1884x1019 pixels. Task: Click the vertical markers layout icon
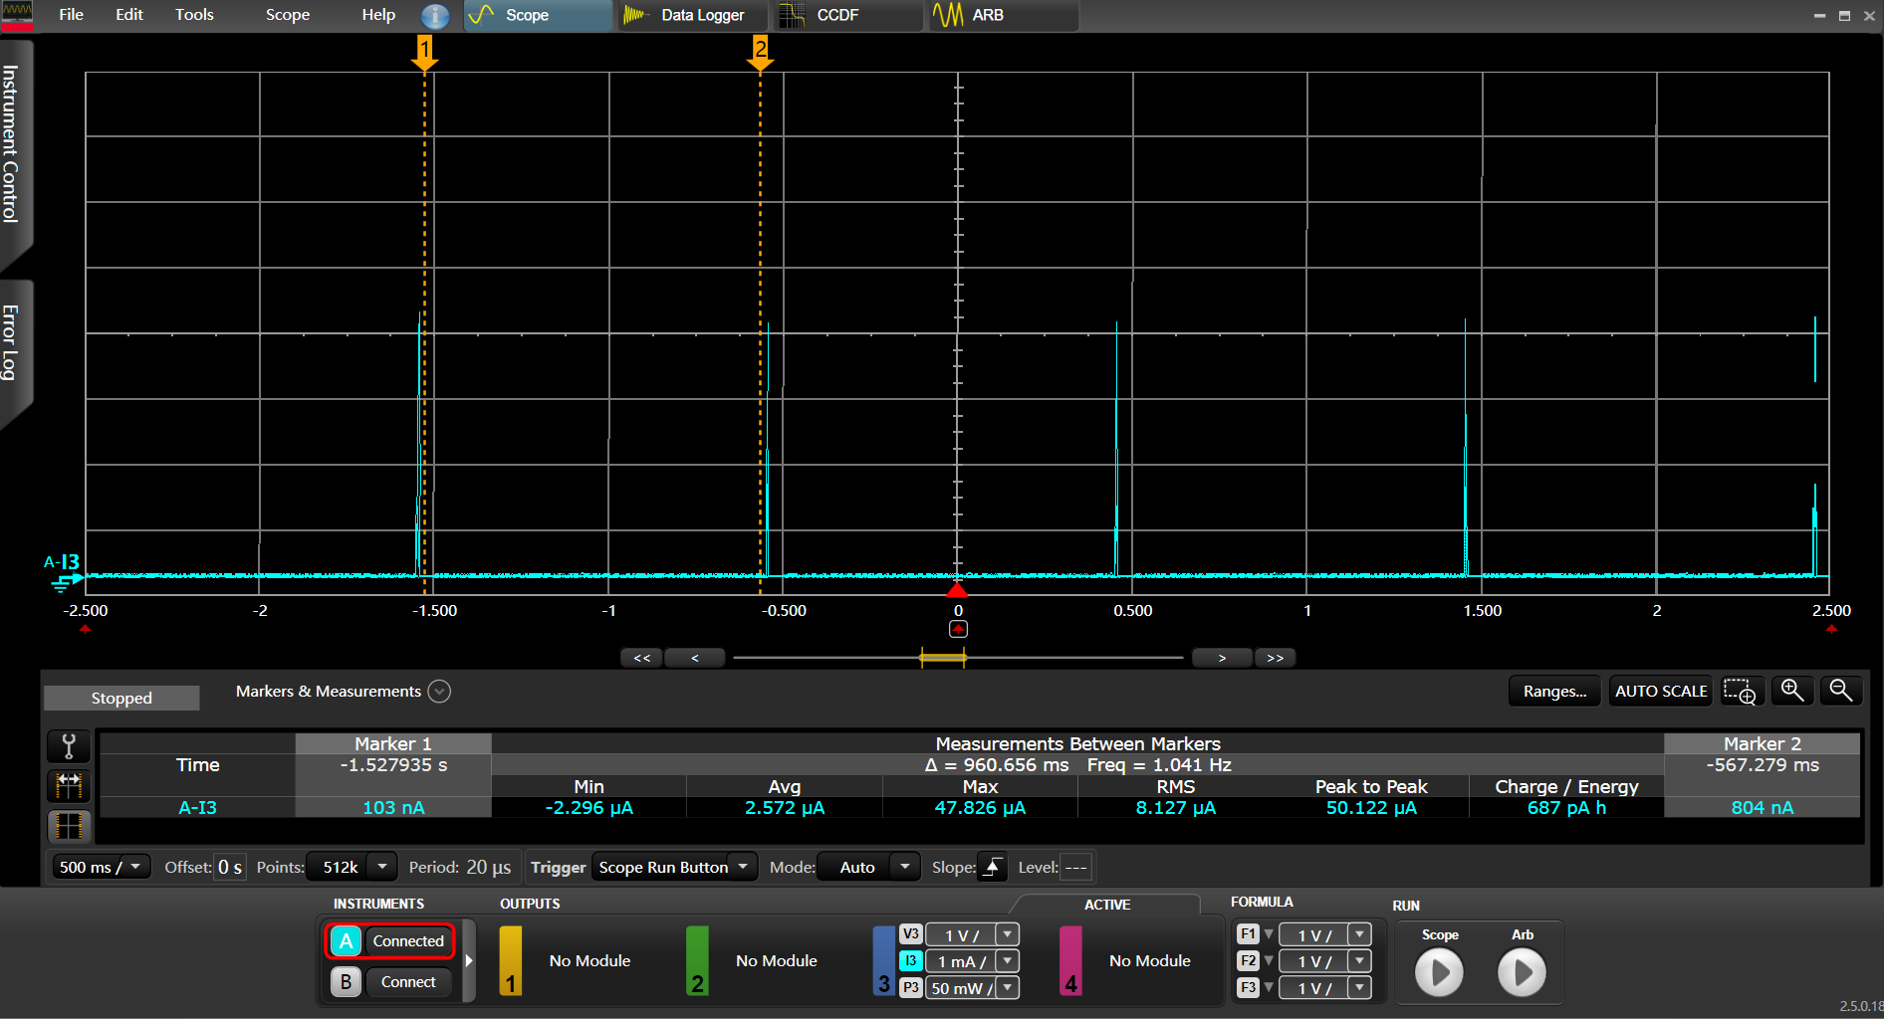coord(69,826)
